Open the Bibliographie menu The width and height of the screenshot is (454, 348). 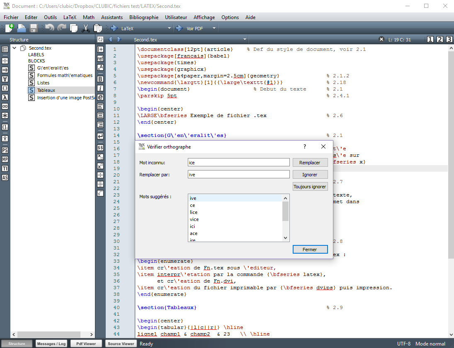click(x=143, y=17)
